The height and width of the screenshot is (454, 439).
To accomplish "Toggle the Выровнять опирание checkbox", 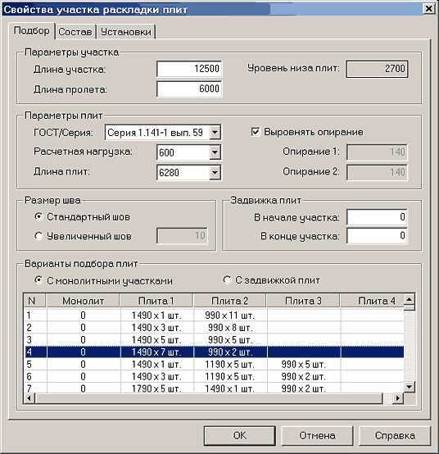I will 255,132.
